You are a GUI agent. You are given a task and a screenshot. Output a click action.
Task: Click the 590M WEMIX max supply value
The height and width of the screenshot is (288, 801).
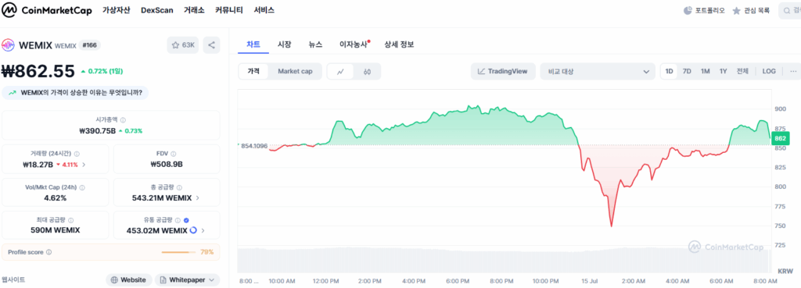pyautogui.click(x=56, y=230)
